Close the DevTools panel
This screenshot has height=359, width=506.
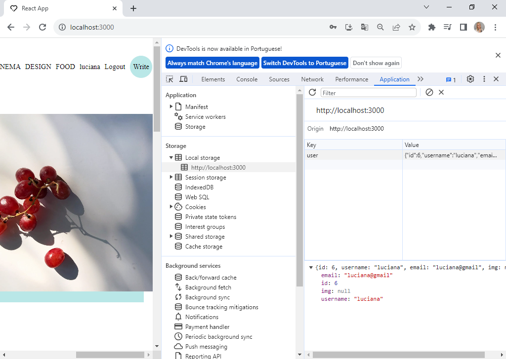pyautogui.click(x=496, y=79)
